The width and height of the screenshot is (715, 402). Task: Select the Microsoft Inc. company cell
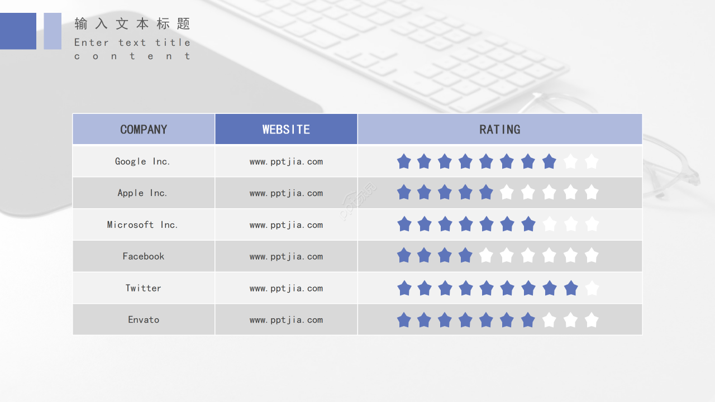tap(143, 224)
